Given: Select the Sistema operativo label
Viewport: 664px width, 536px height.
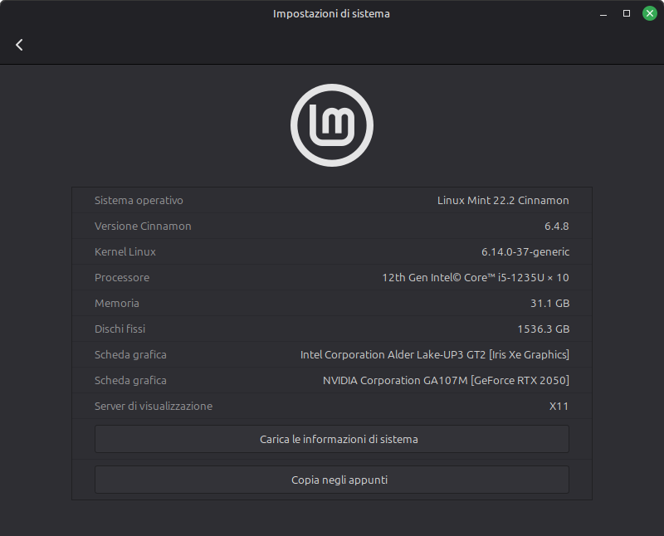Looking at the screenshot, I should click(x=139, y=201).
